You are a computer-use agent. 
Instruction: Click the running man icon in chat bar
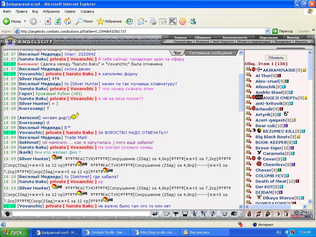coord(194,214)
